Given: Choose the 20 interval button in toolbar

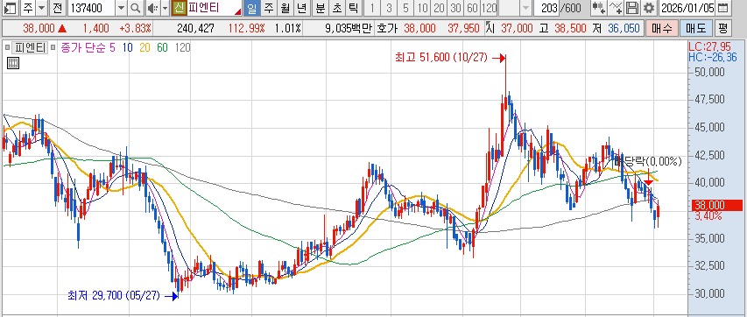Looking at the screenshot, I should point(439,8).
